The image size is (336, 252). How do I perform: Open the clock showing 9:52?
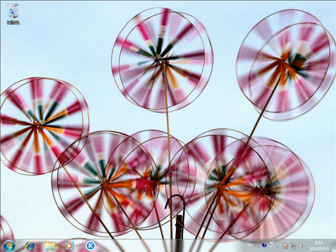tap(318, 245)
